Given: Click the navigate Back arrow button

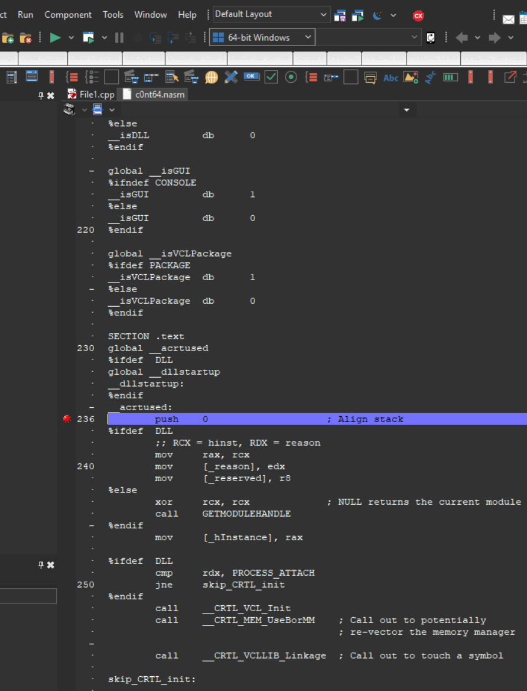Looking at the screenshot, I should [x=461, y=38].
